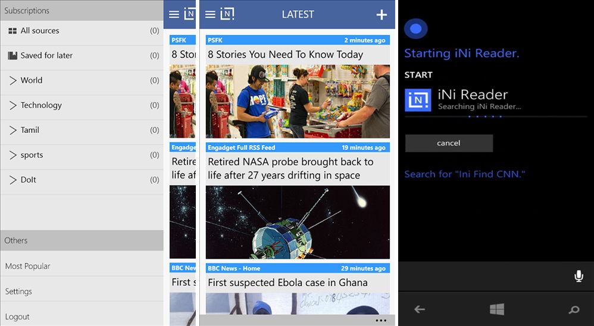Tap the iNi Reader app tile icon
Screen dimensions: 594x326
(418, 100)
